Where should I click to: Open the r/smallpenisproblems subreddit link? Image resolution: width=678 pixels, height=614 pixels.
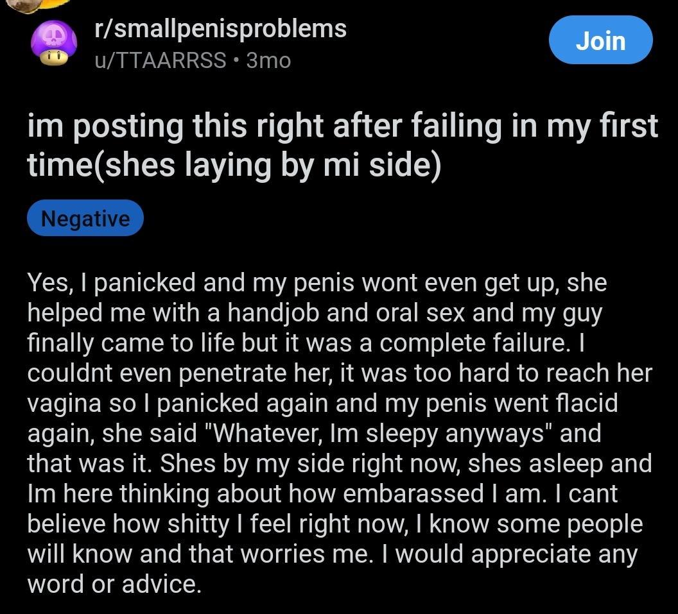220,29
